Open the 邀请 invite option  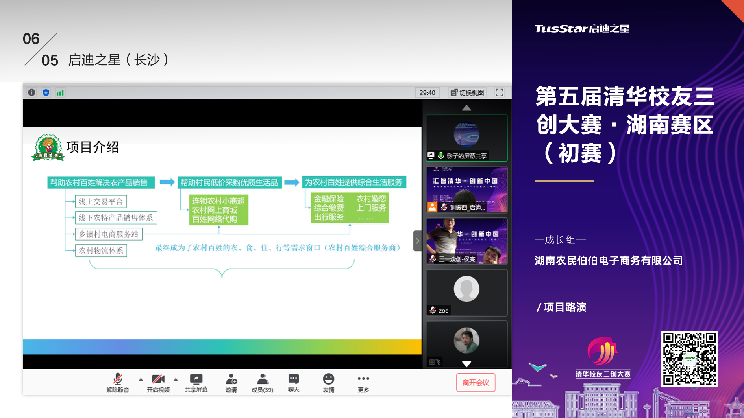(231, 383)
